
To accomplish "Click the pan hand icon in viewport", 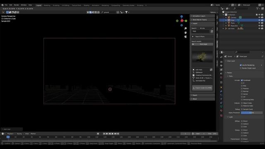I will tap(185, 32).
